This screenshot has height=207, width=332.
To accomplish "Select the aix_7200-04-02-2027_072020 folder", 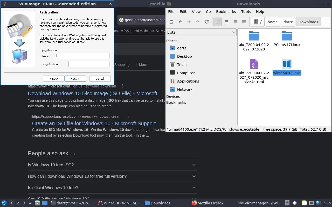I will [254, 41].
